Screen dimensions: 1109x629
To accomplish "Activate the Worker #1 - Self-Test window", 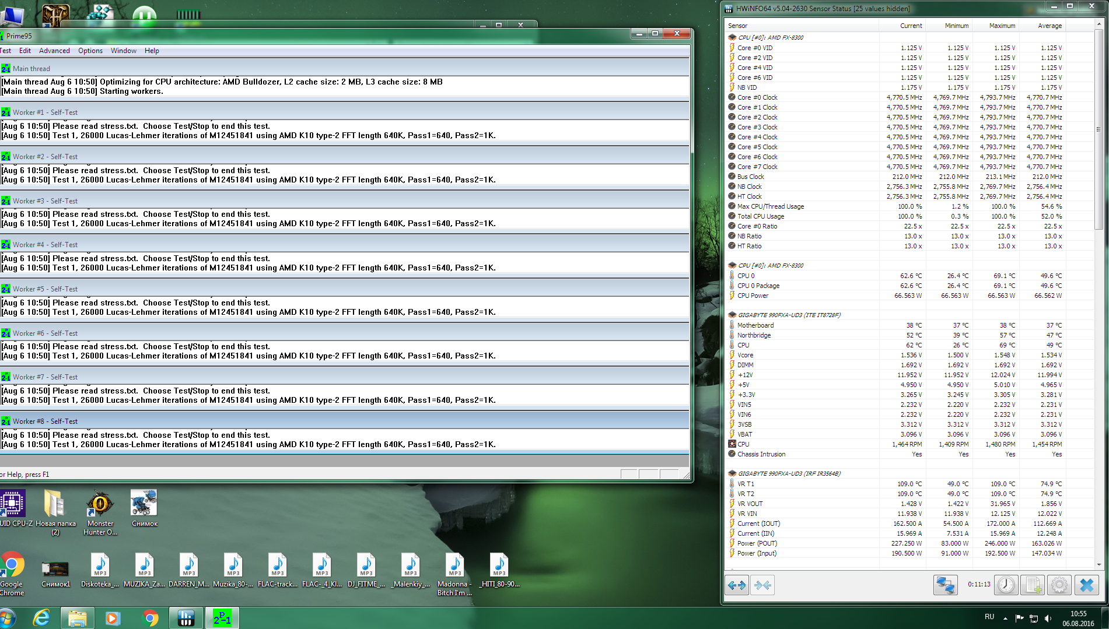I will coord(344,113).
